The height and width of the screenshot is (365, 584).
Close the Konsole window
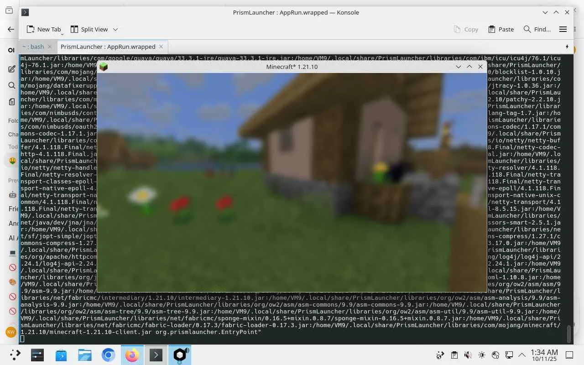tap(567, 12)
